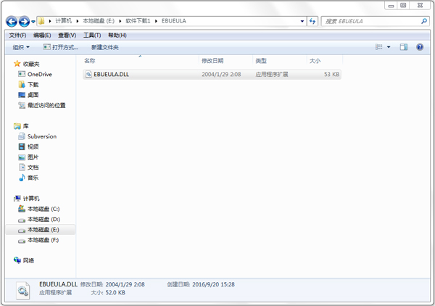Open 本地磁盘 (C:) in the sidebar
The width and height of the screenshot is (435, 306).
coord(43,209)
